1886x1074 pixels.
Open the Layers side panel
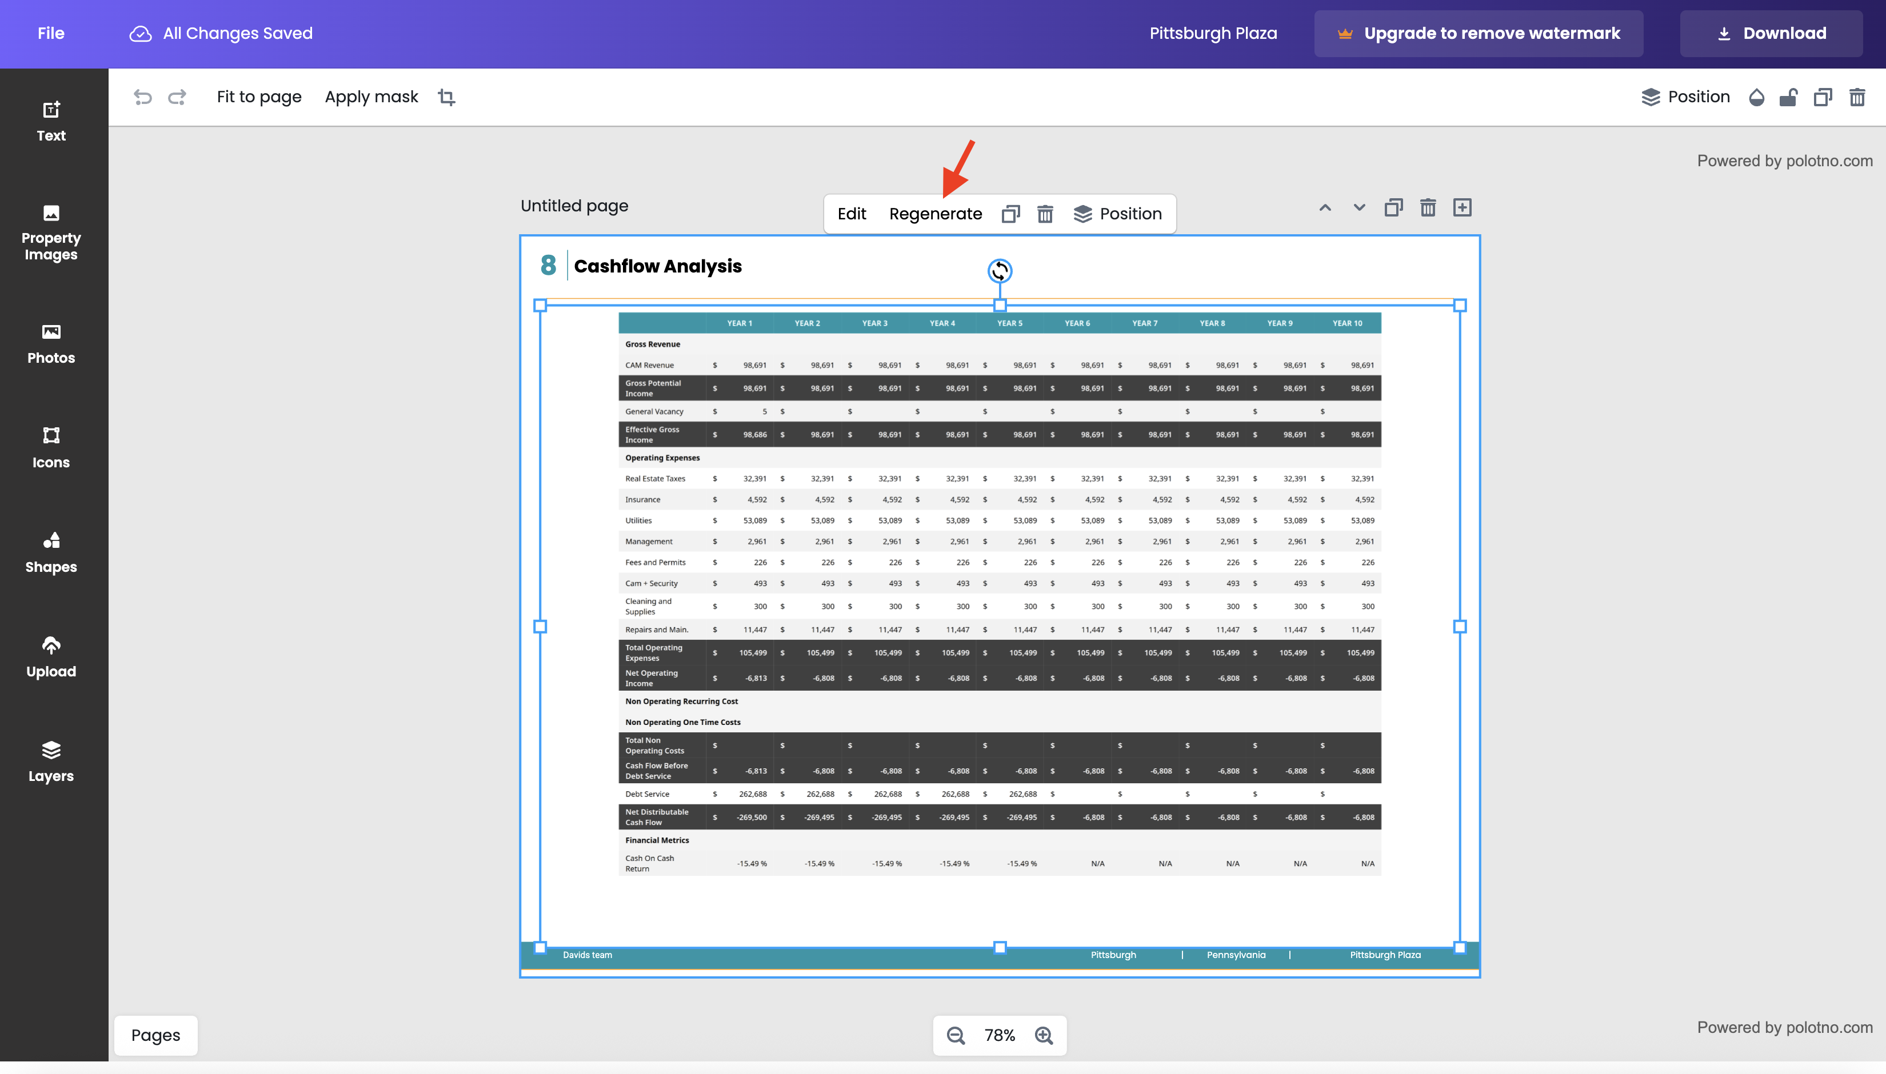click(51, 762)
